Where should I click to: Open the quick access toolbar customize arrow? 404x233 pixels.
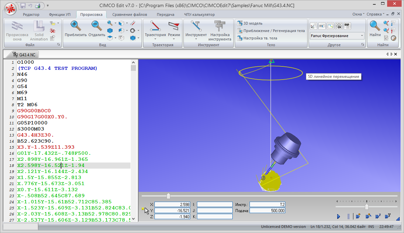48,5
